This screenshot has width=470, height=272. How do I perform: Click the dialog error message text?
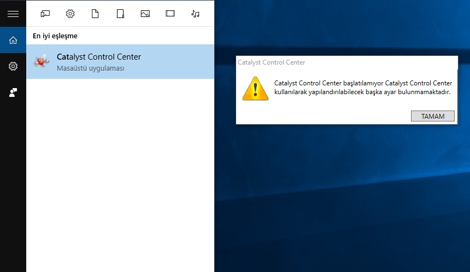click(x=363, y=88)
